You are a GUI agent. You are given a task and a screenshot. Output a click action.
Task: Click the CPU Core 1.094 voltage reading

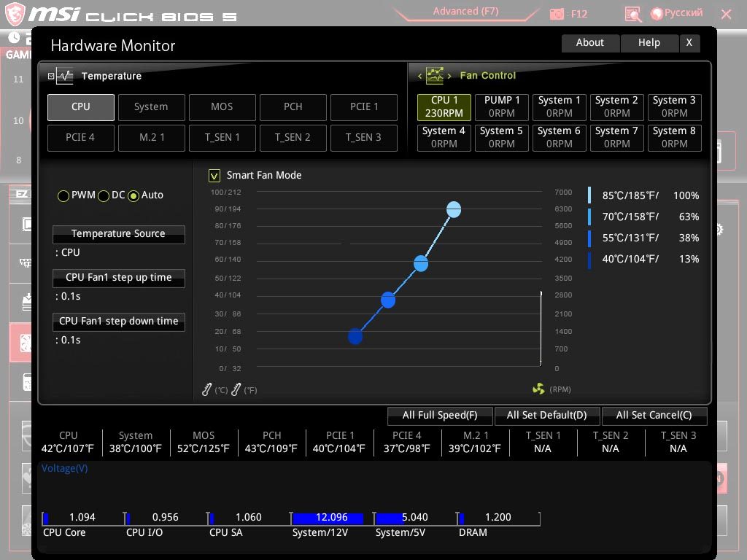pyautogui.click(x=82, y=518)
